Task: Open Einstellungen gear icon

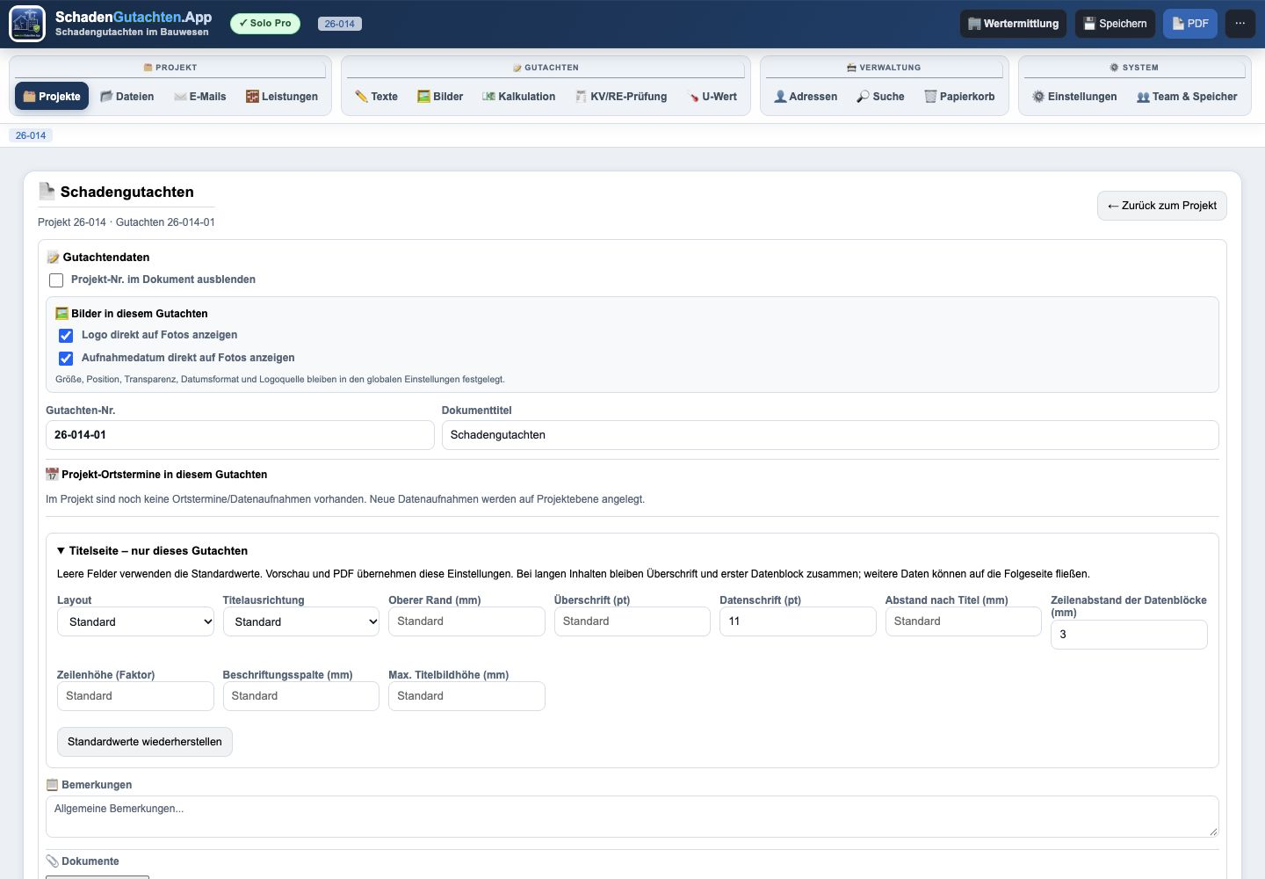Action: click(x=1038, y=97)
